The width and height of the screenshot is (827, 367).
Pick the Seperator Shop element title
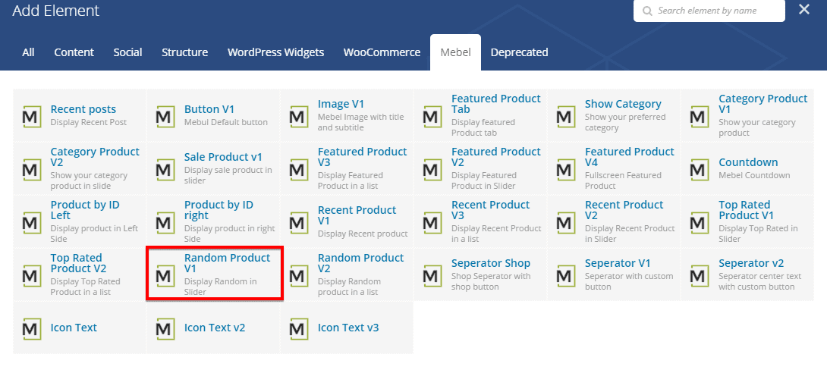click(490, 263)
